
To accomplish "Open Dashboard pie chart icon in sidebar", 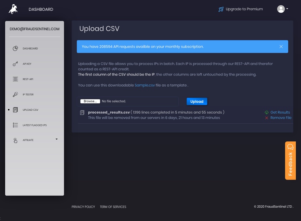I will 15,48.
